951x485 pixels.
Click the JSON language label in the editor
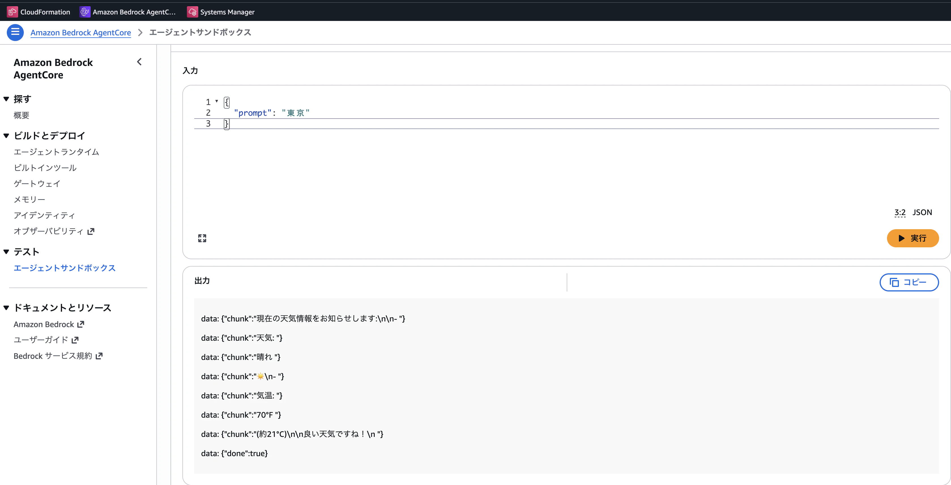coord(922,213)
